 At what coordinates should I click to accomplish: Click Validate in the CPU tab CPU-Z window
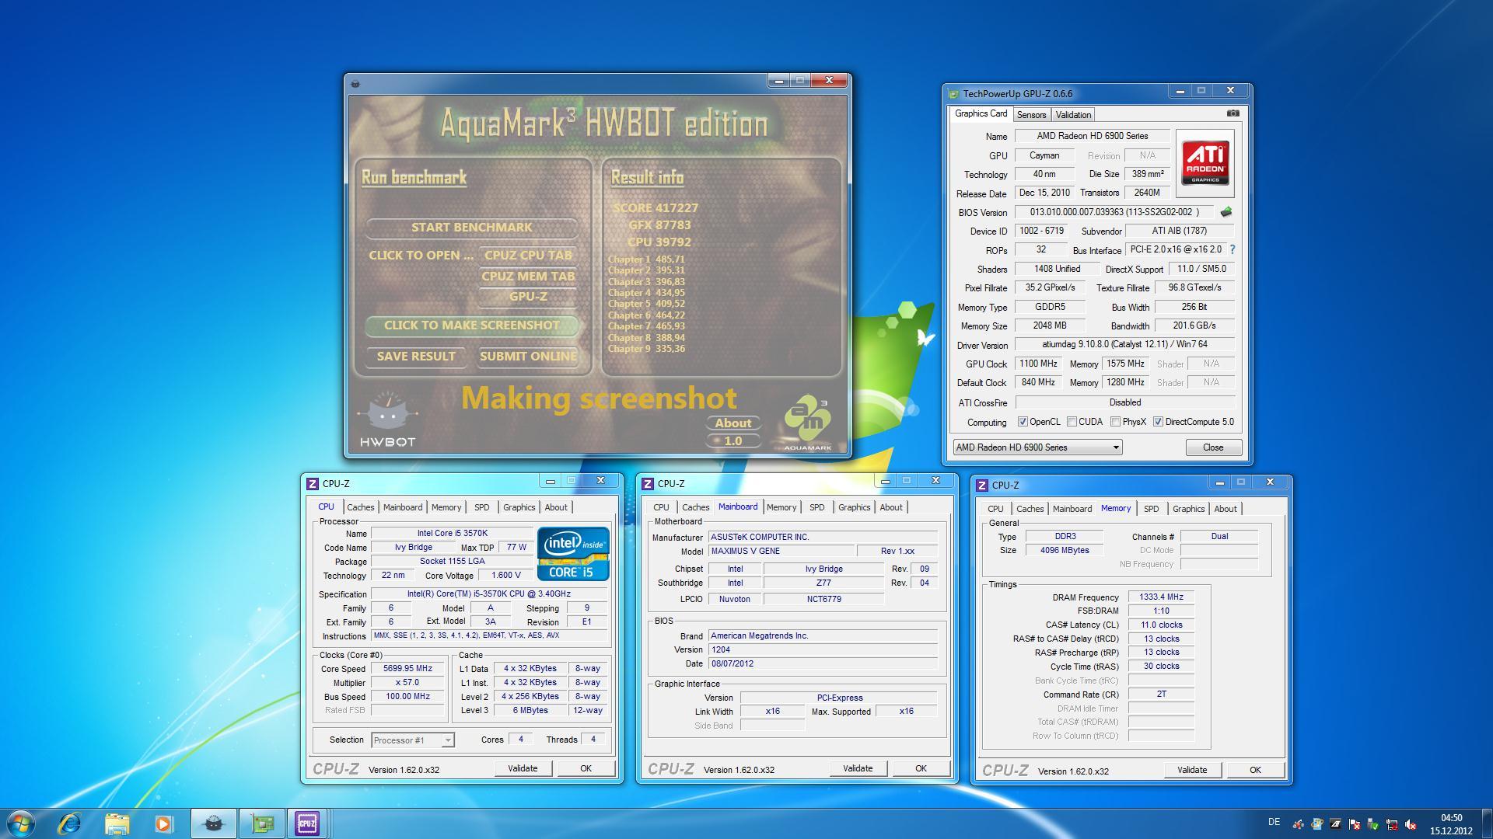point(523,768)
